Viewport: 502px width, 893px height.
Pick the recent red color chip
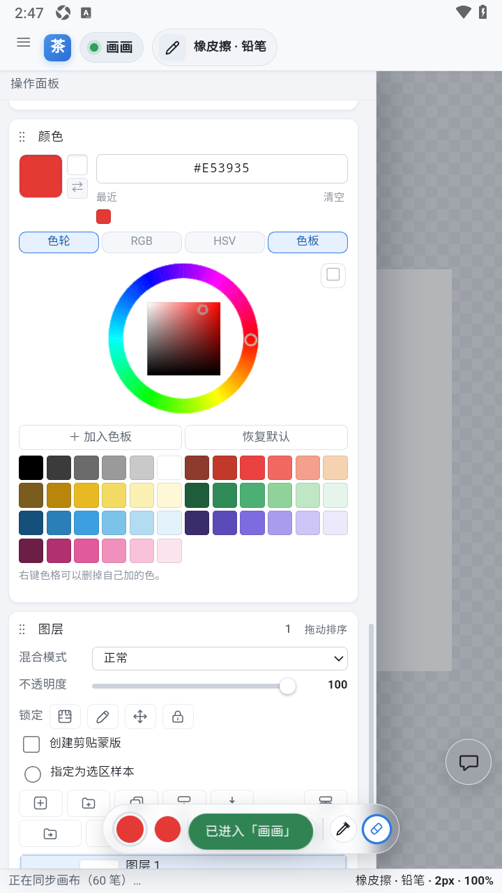(x=103, y=216)
